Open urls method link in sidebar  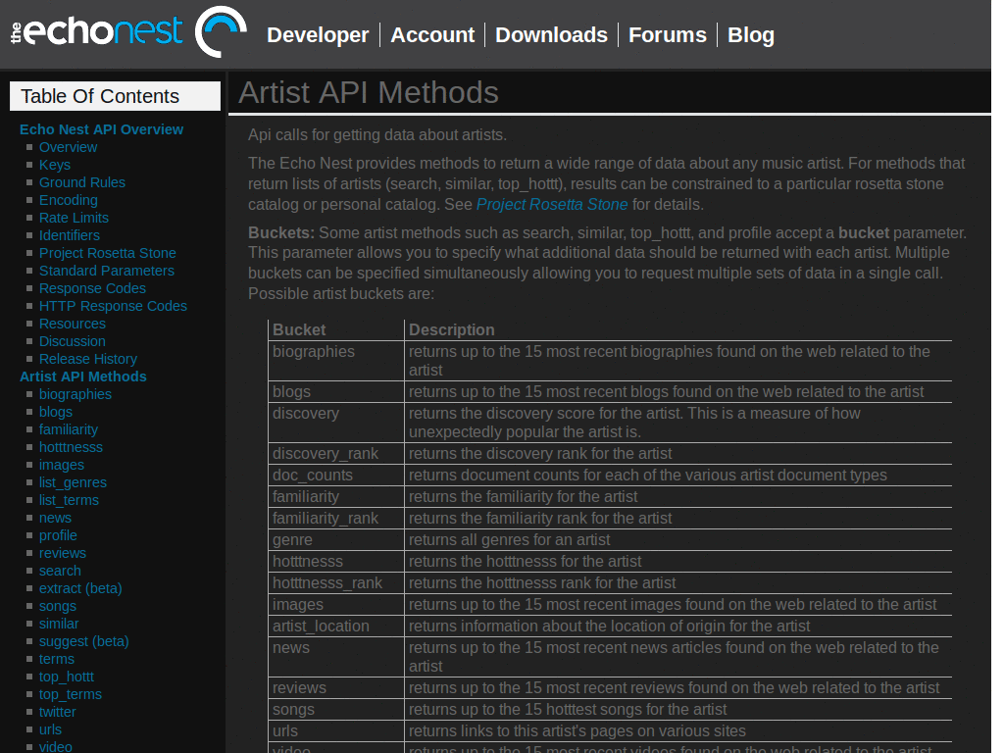[x=51, y=729]
